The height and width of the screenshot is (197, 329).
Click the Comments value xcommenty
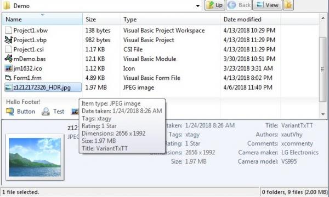(297, 143)
